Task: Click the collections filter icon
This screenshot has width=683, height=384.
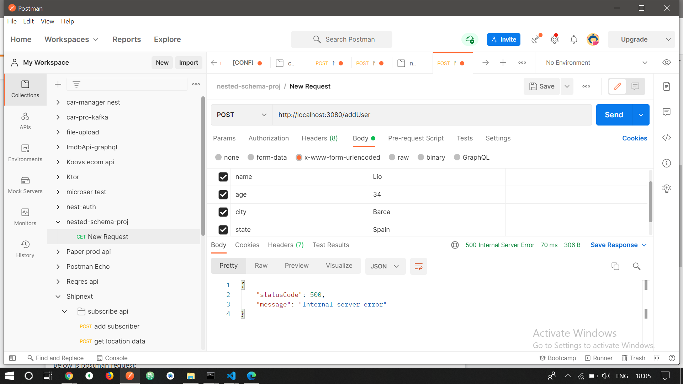Action: (76, 84)
